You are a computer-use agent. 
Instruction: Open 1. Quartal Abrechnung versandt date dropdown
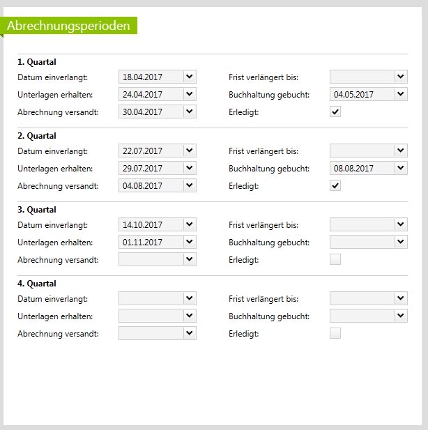tap(190, 112)
